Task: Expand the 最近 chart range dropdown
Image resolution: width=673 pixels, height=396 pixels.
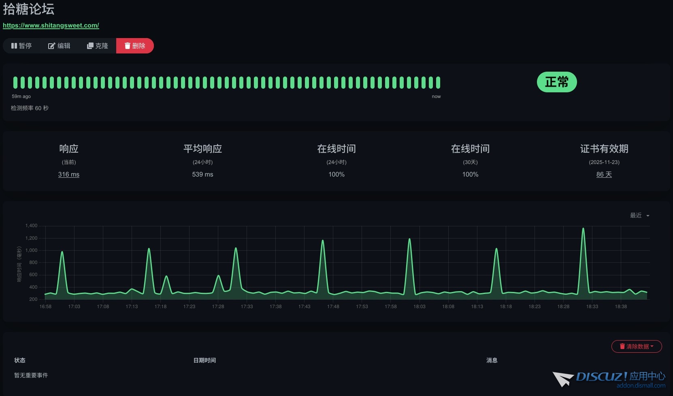Action: pos(639,215)
